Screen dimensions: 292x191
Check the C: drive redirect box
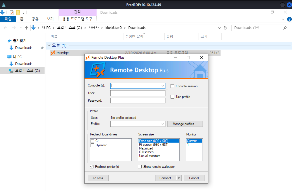92,141
